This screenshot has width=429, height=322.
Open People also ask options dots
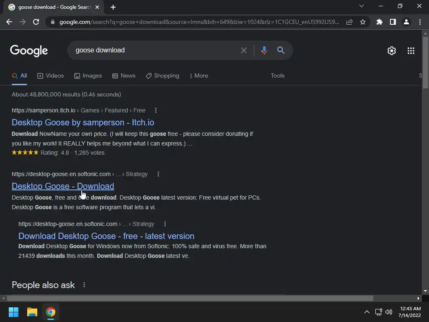point(84,285)
